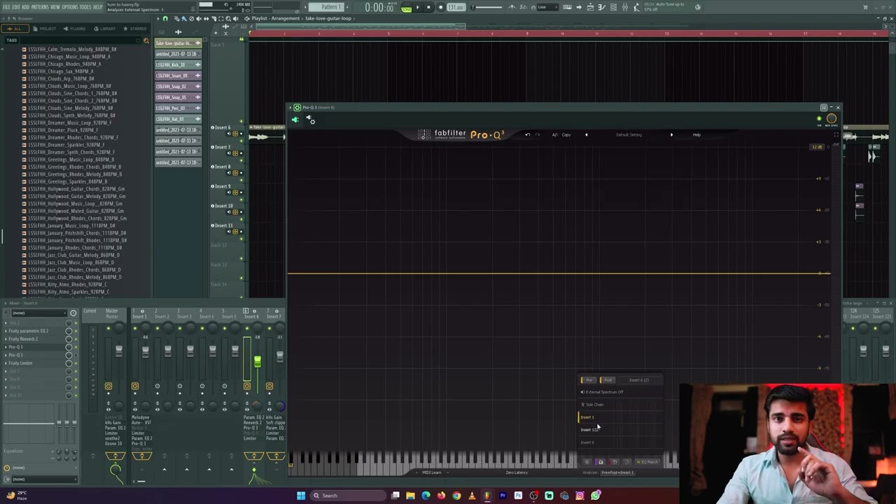Open the Fruity Limiter slot
Screen dimensions: 896x504
point(21,363)
